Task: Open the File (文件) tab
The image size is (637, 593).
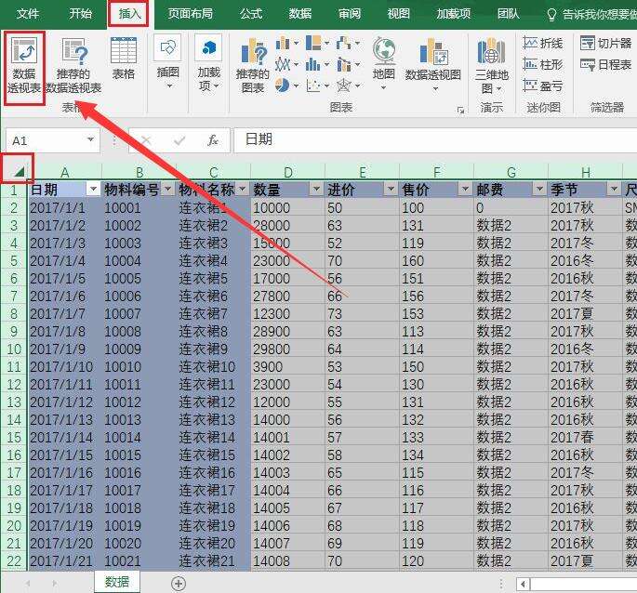Action: [x=28, y=14]
